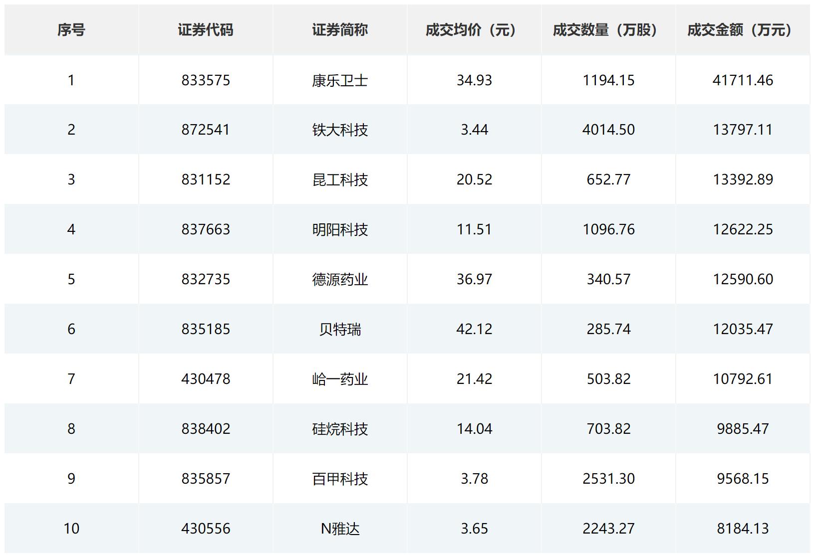Click the amount value 10792.61
813x555 pixels.
click(743, 379)
